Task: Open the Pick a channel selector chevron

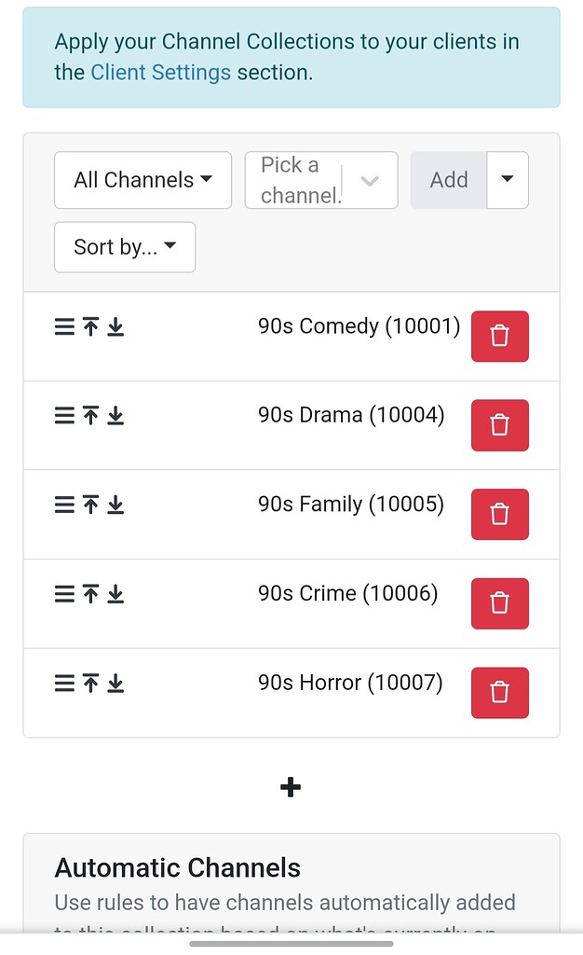Action: click(x=371, y=179)
